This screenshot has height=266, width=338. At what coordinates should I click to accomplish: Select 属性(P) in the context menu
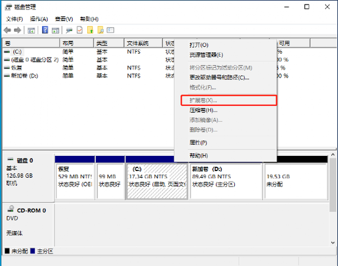coord(198,143)
